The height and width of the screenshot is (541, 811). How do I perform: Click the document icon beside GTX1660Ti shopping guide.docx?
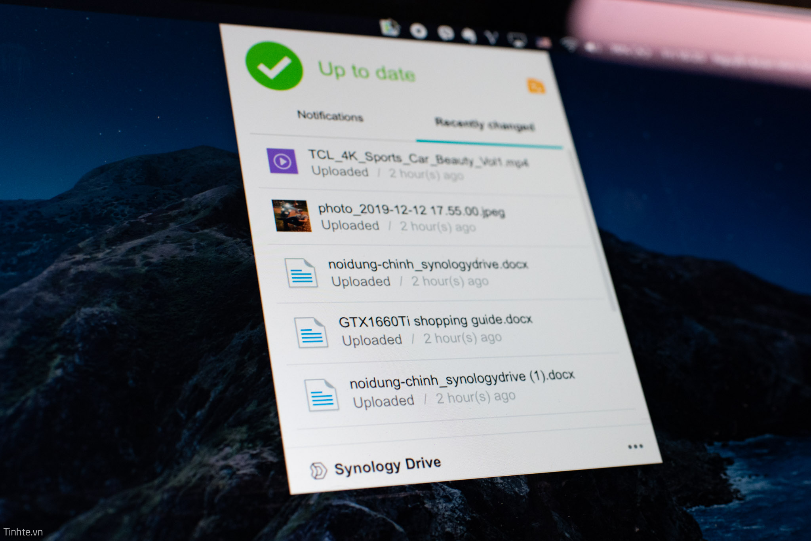click(311, 332)
